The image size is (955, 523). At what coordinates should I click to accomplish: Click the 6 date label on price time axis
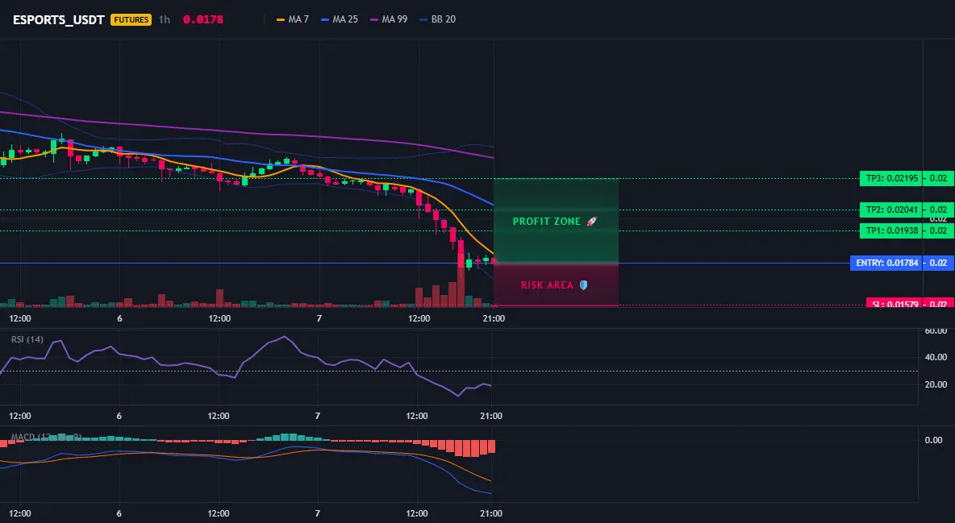click(119, 318)
